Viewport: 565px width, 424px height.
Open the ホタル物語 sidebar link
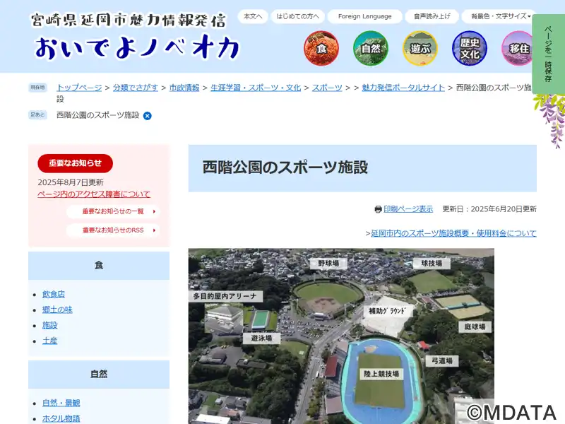(61, 418)
